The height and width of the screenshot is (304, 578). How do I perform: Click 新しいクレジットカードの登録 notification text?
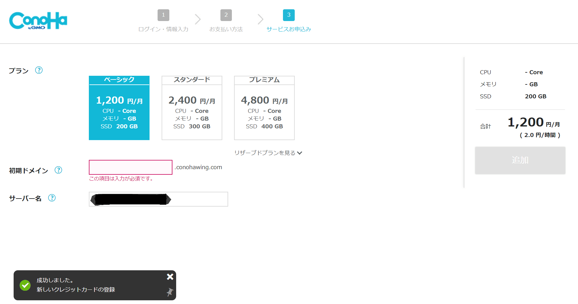coord(76,289)
